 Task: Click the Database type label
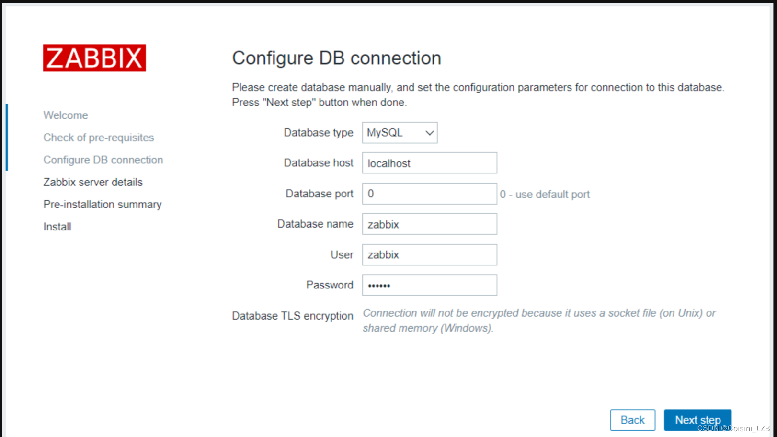point(318,133)
